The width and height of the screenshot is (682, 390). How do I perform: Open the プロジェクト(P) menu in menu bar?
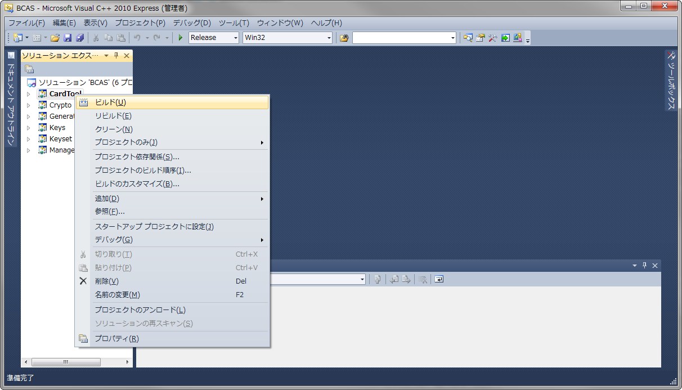pyautogui.click(x=140, y=23)
